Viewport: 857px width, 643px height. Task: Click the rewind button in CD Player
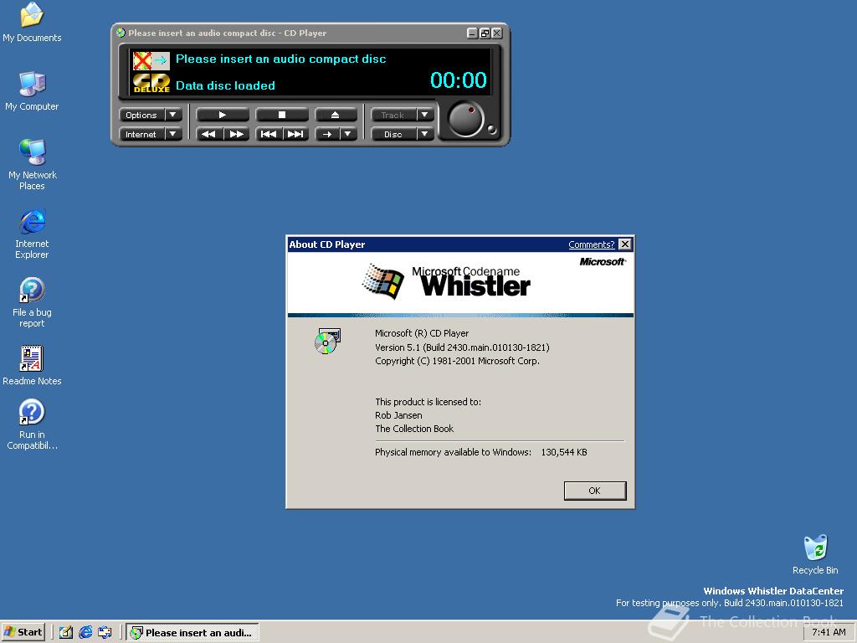pos(209,134)
